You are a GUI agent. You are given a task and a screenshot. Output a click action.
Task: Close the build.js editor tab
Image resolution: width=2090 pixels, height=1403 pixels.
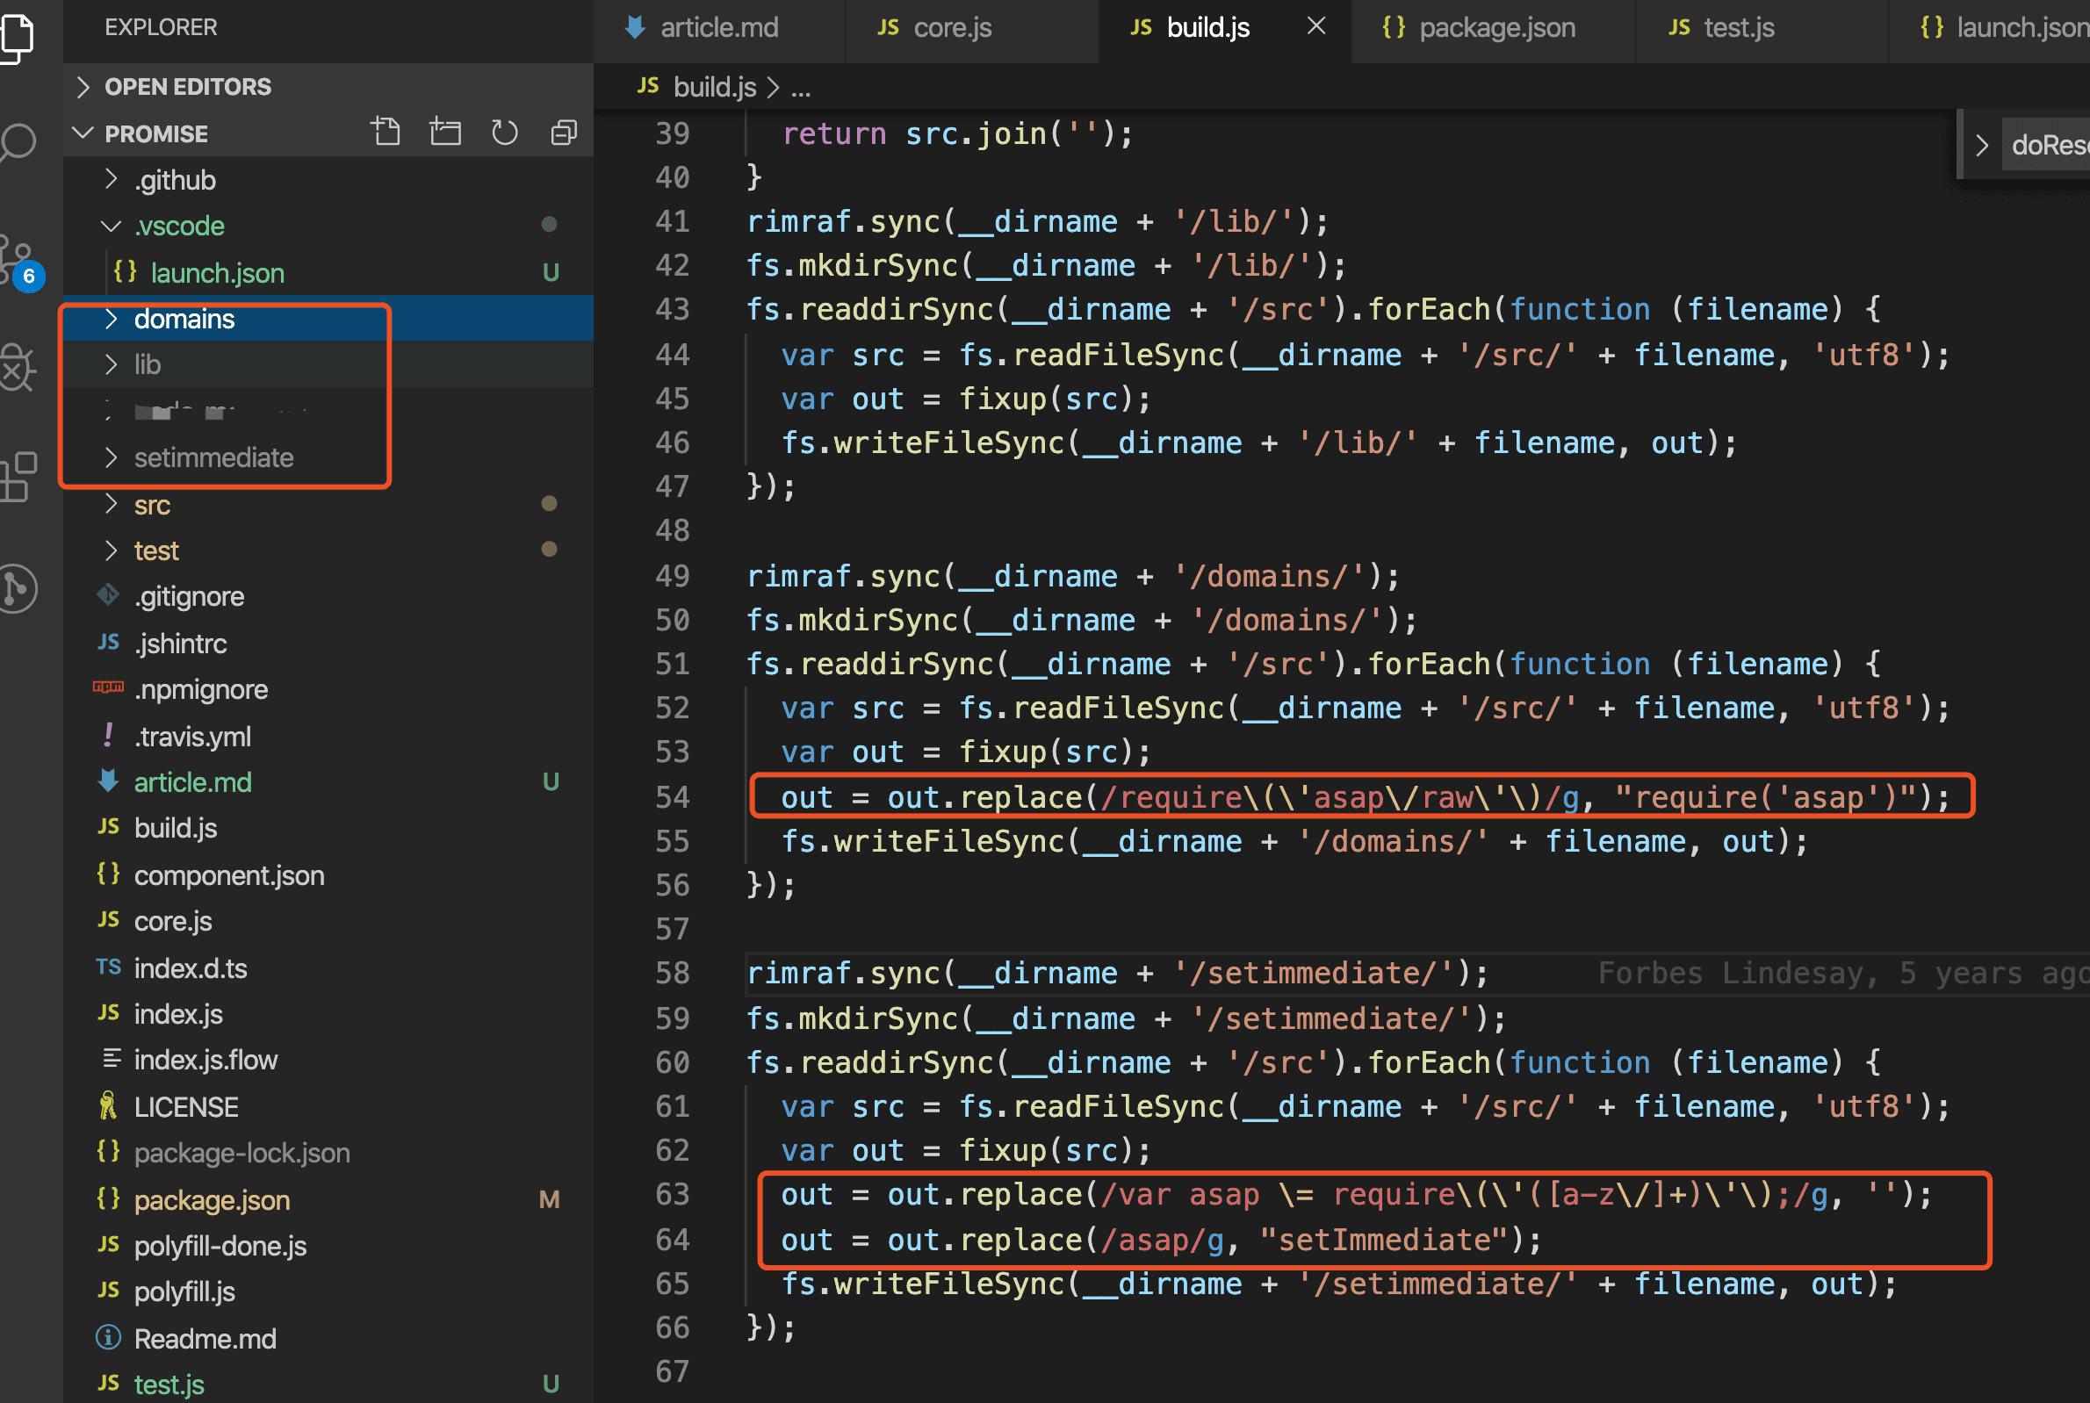pyautogui.click(x=1316, y=27)
